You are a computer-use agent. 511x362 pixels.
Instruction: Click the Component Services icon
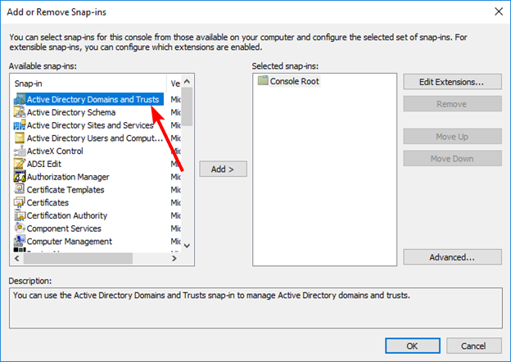(19, 229)
